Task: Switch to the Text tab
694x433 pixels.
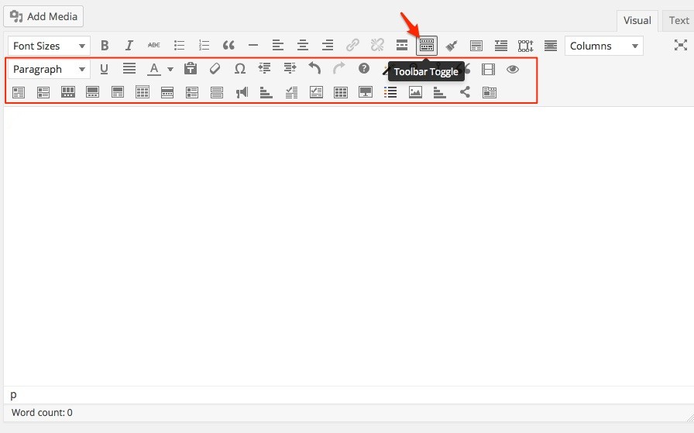Action: (x=679, y=21)
